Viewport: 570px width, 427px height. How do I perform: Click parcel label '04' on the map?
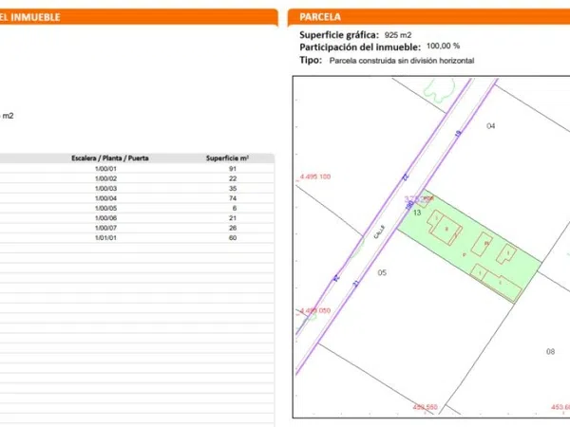tap(491, 126)
